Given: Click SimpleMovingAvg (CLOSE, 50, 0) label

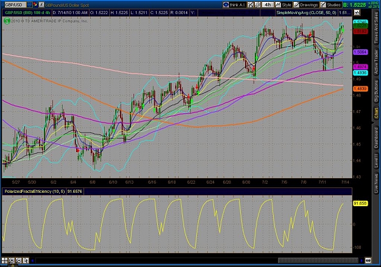Looking at the screenshot, I should click(306, 13).
